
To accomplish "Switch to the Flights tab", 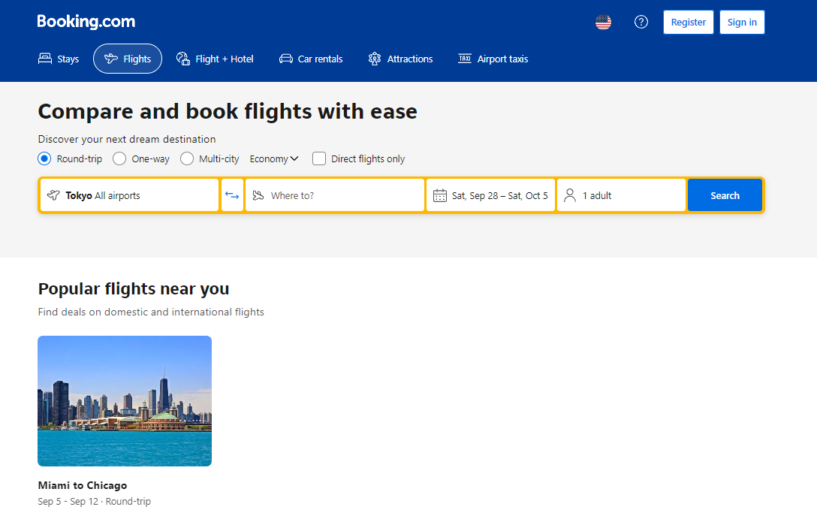I will coord(127,58).
